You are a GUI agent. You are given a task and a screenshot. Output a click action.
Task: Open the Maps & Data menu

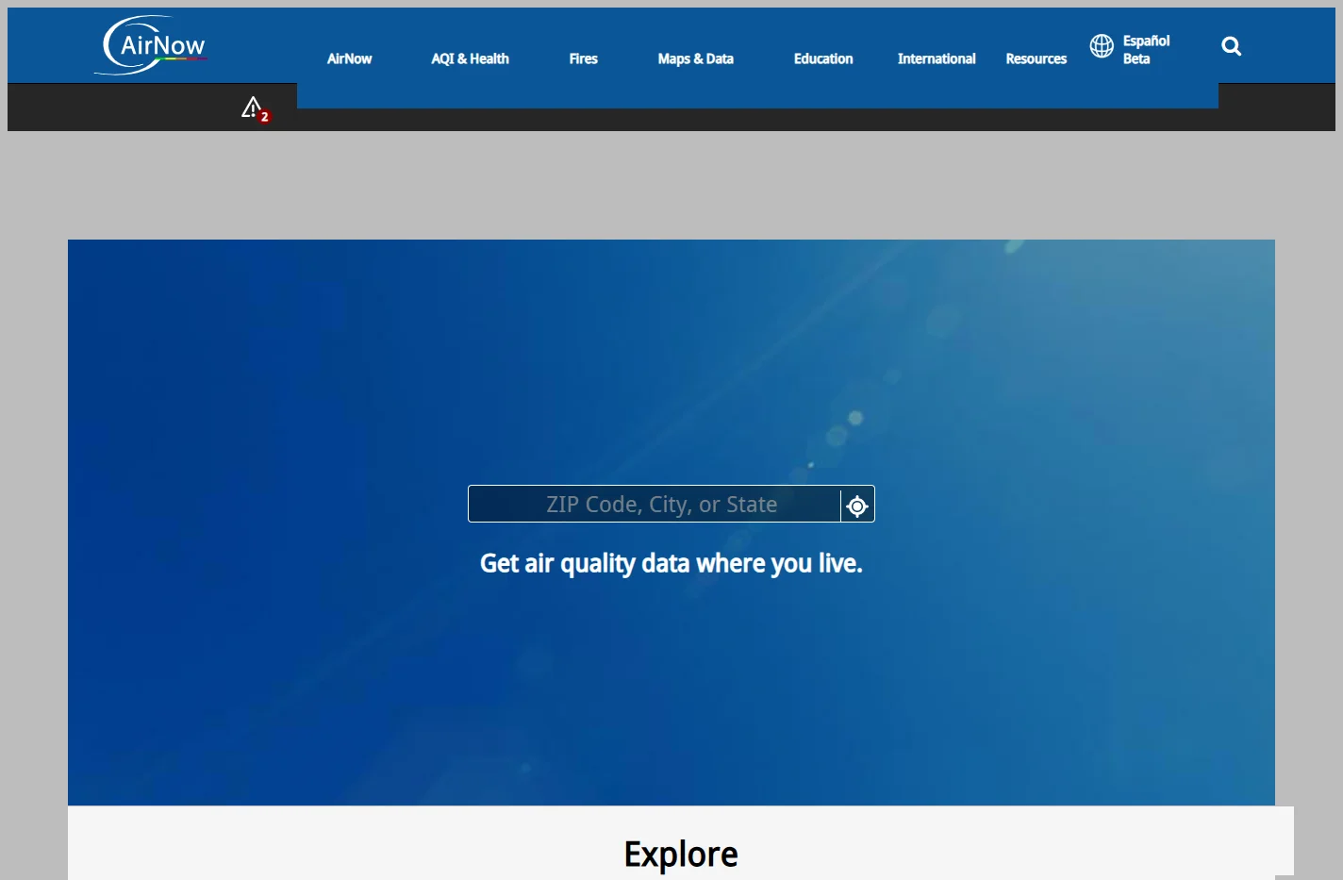click(696, 58)
